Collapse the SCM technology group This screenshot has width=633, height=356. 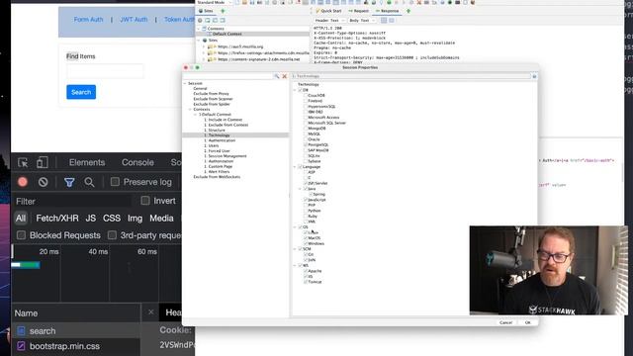coord(295,249)
